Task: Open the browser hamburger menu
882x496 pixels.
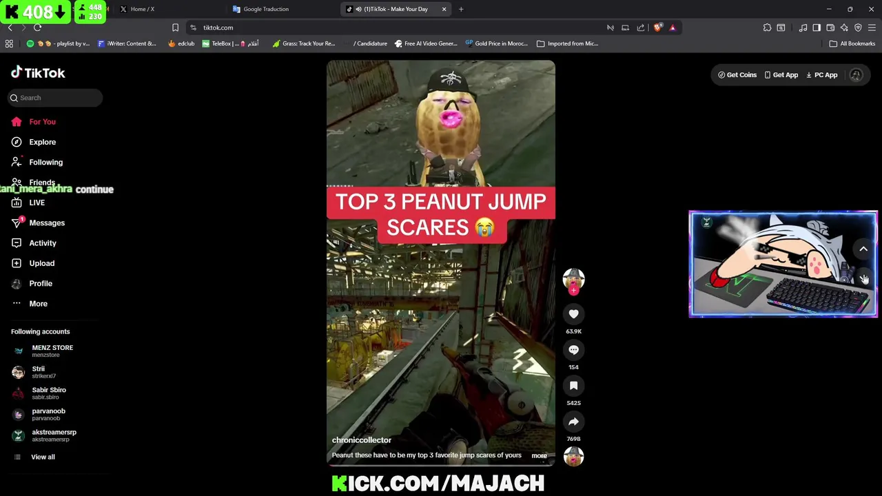Action: click(x=872, y=28)
